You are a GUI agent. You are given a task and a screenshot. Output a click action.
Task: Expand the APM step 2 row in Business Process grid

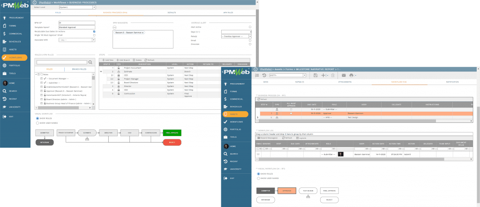coord(258,117)
